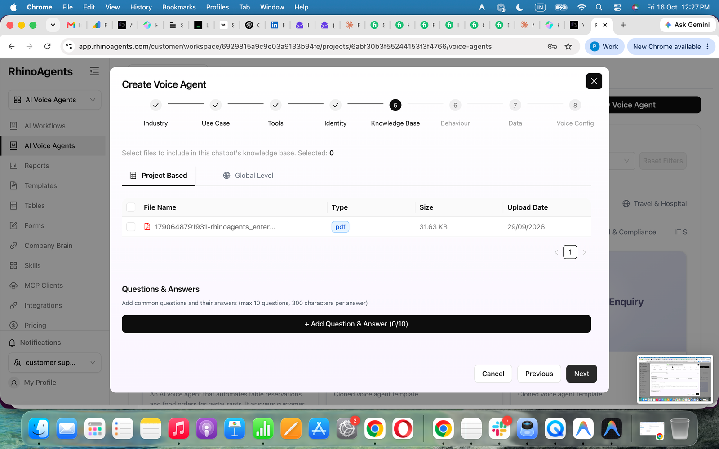719x449 pixels.
Task: Collapse the RhinoAgents sidebar menu icon
Action: 94,71
